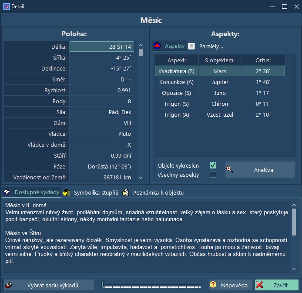Click the Paralely list icon

point(191,46)
